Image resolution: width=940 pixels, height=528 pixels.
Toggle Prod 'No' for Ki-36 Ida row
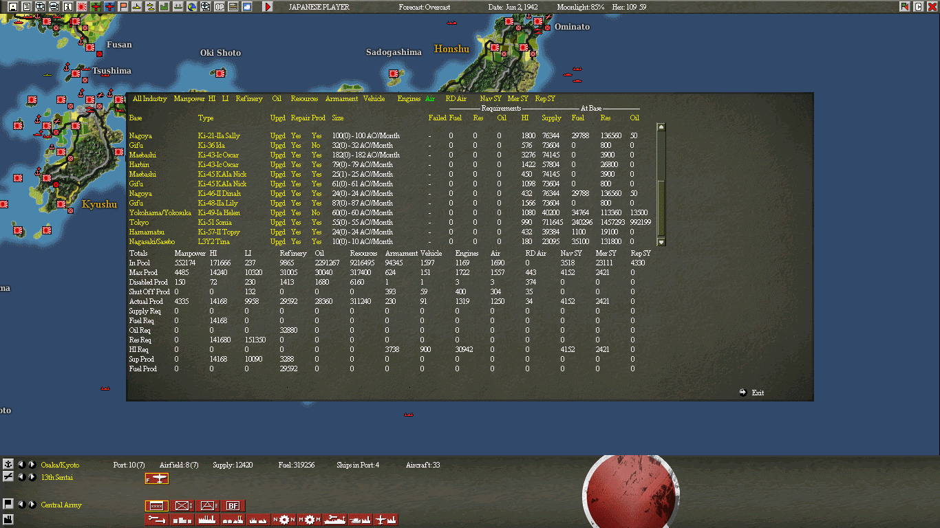click(x=316, y=146)
